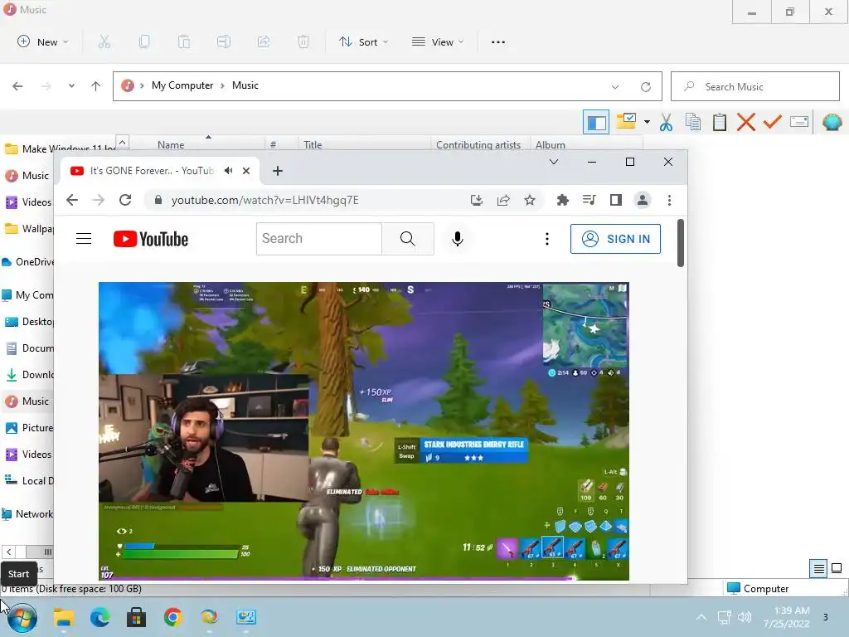
Task: Click navigation pane horizontal scrollbar left arrow
Action: (8, 552)
